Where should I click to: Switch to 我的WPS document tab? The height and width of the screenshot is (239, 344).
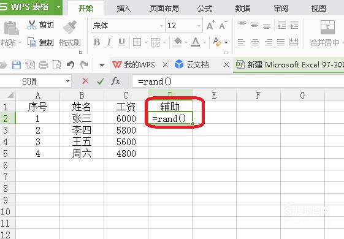click(134, 65)
